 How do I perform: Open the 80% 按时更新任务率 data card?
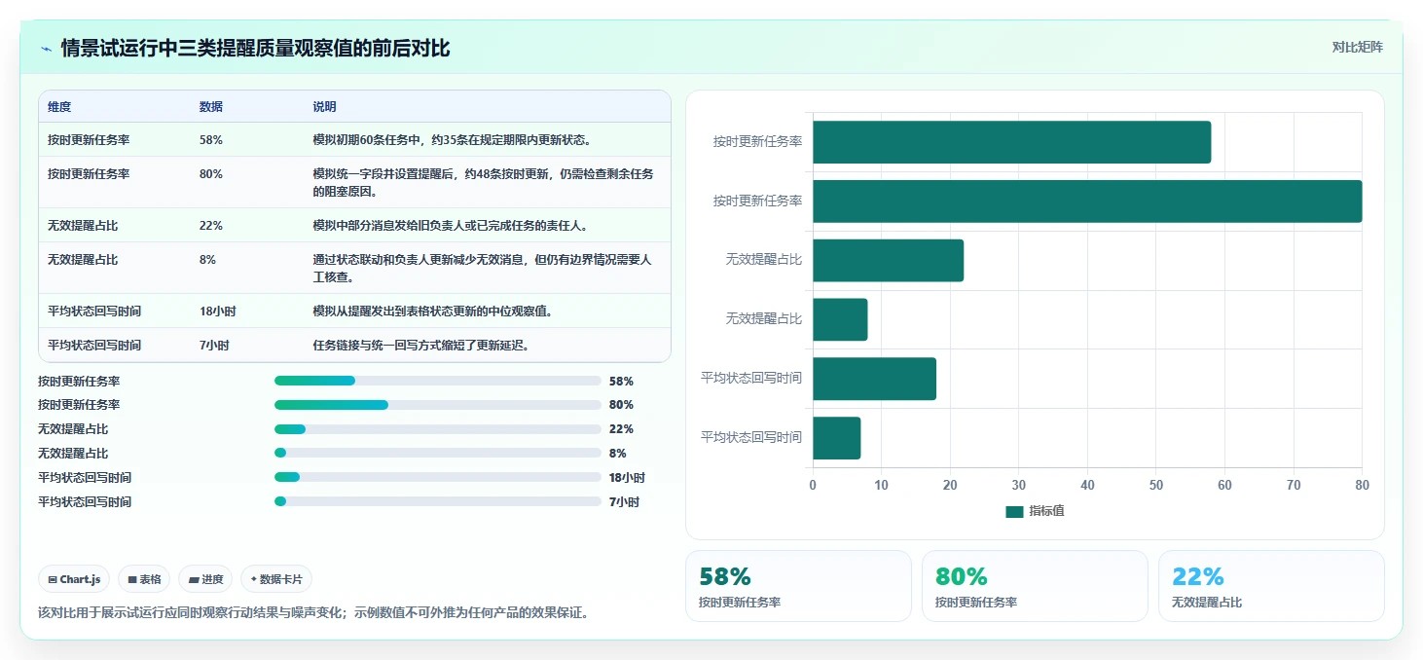(1035, 586)
